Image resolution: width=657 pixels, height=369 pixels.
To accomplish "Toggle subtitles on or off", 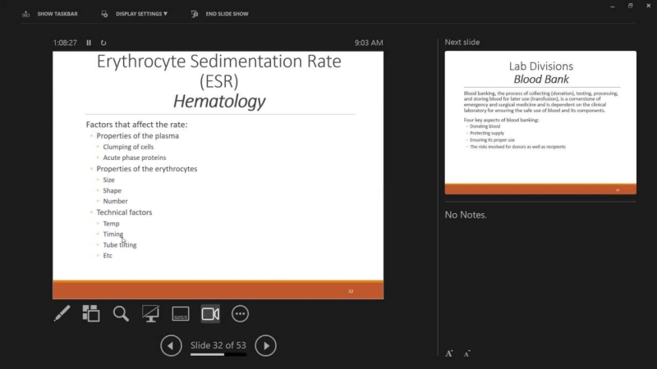I will coord(181,313).
